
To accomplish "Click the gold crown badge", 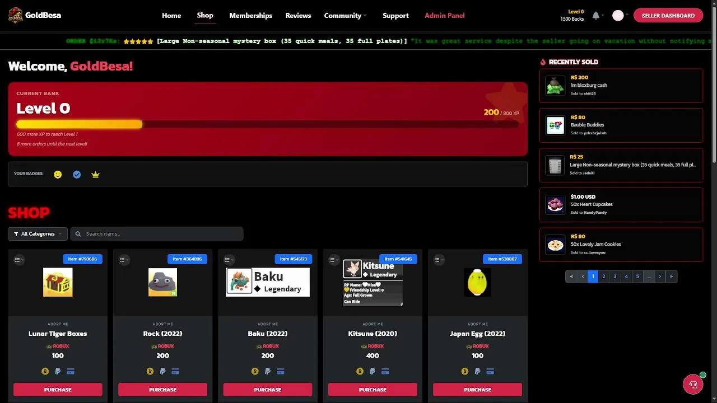I will click(95, 175).
